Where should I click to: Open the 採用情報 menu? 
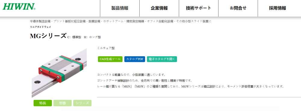click(278, 8)
